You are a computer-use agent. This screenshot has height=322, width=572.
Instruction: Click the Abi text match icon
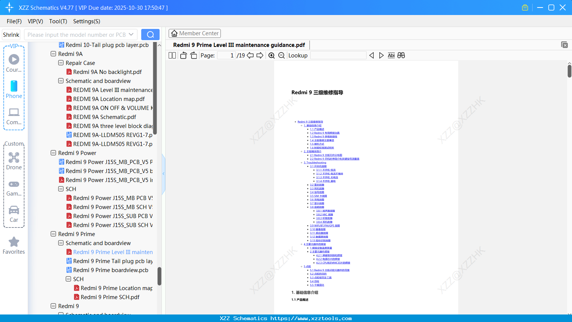[391, 56]
